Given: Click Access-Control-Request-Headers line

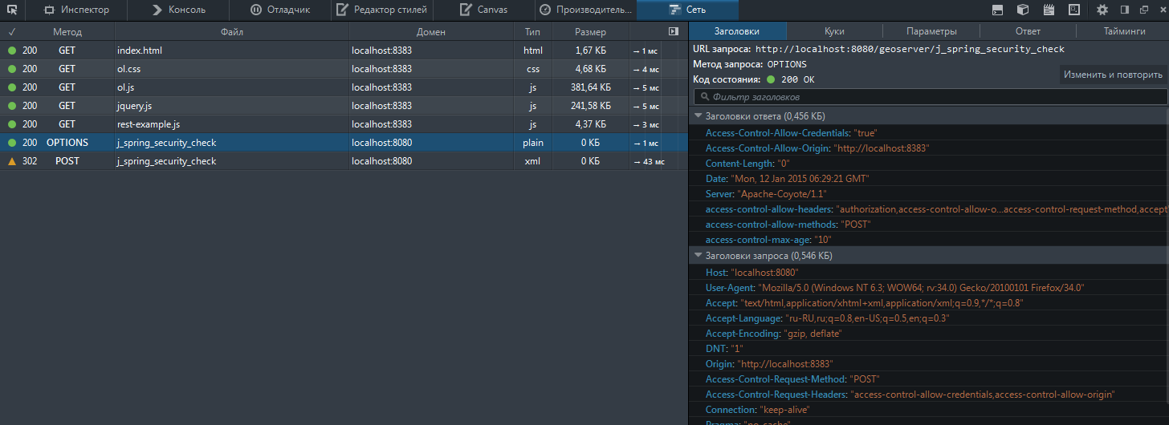Looking at the screenshot, I should (929, 395).
